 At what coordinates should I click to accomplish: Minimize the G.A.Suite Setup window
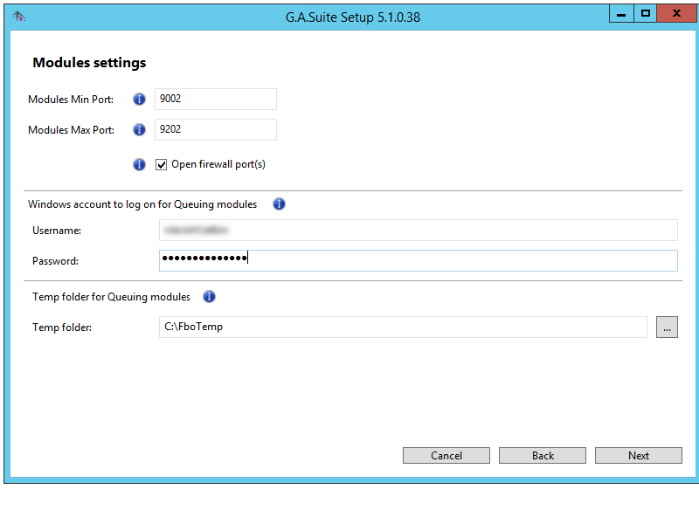tap(621, 14)
